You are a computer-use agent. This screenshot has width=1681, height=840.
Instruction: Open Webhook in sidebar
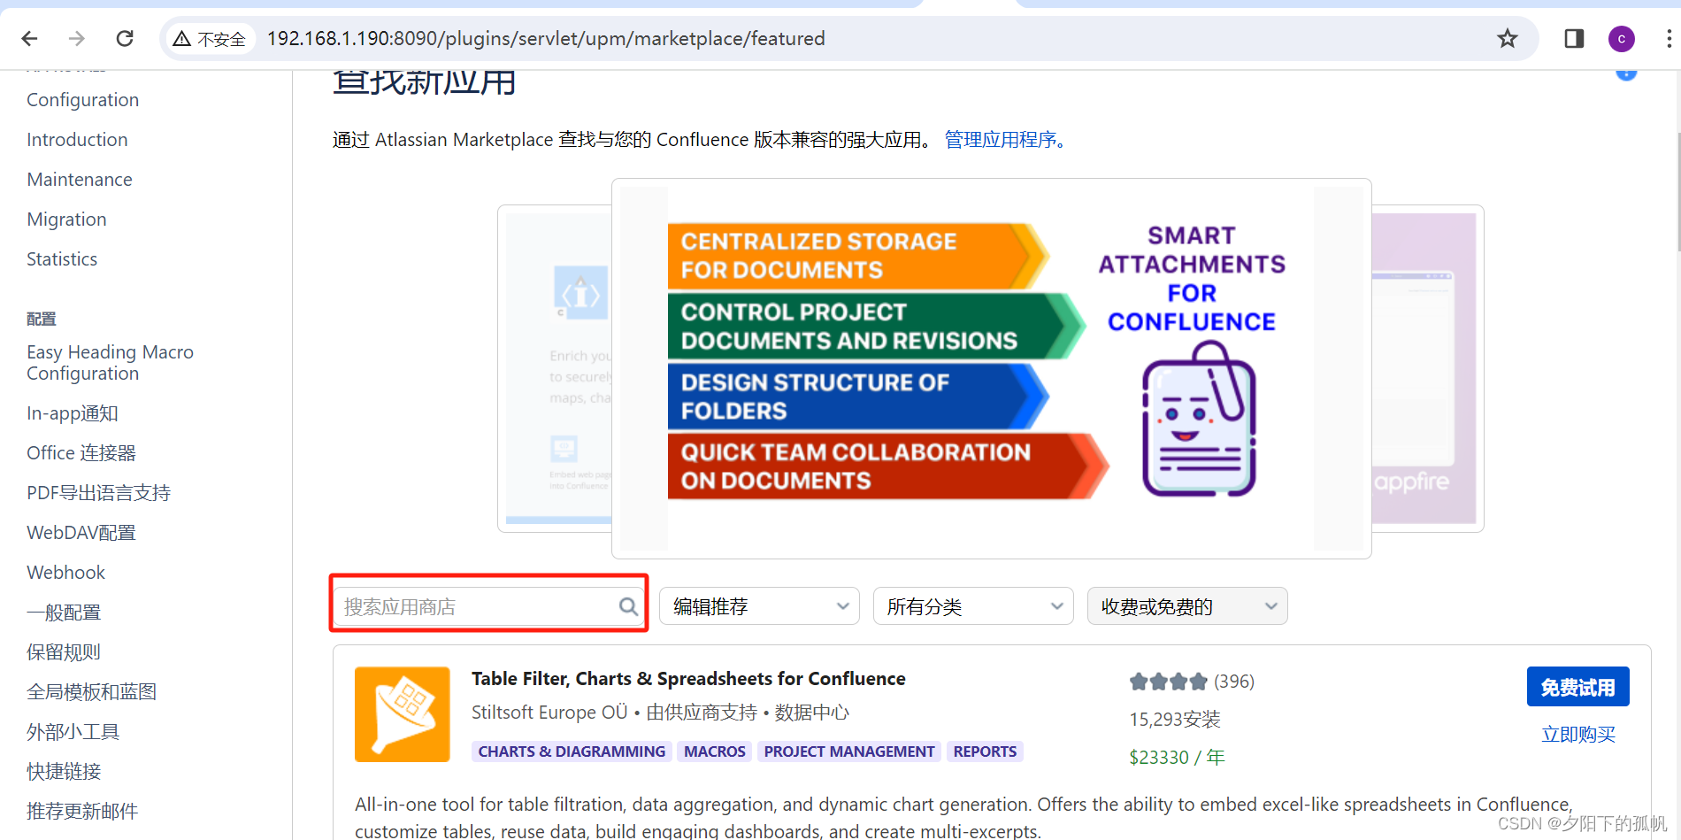coord(66,573)
